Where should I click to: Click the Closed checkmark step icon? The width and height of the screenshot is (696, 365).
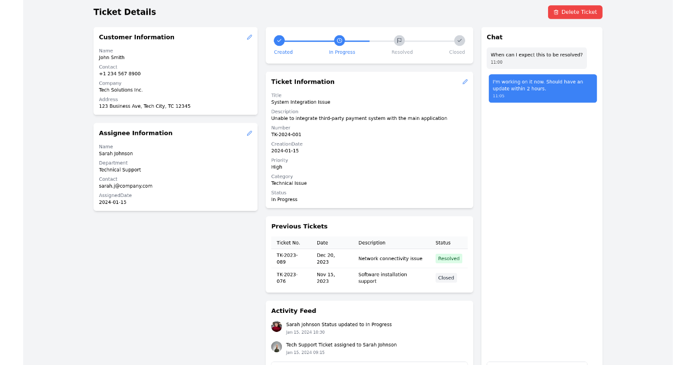(459, 41)
